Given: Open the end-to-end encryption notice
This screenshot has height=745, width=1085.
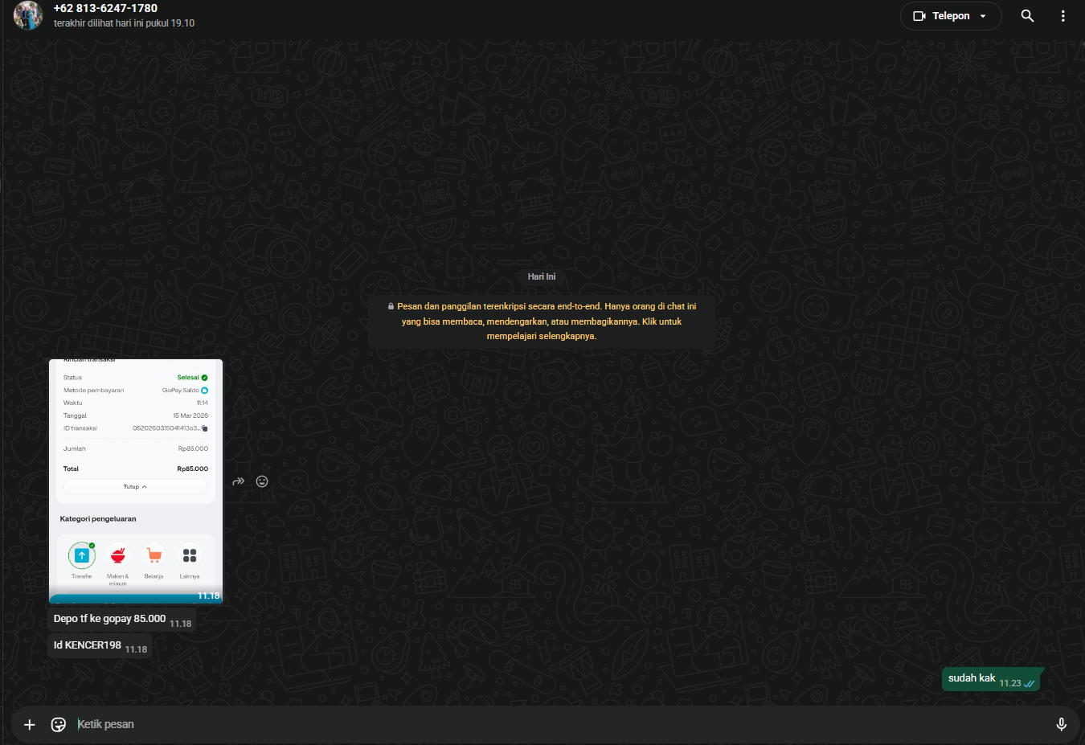Looking at the screenshot, I should pyautogui.click(x=542, y=321).
